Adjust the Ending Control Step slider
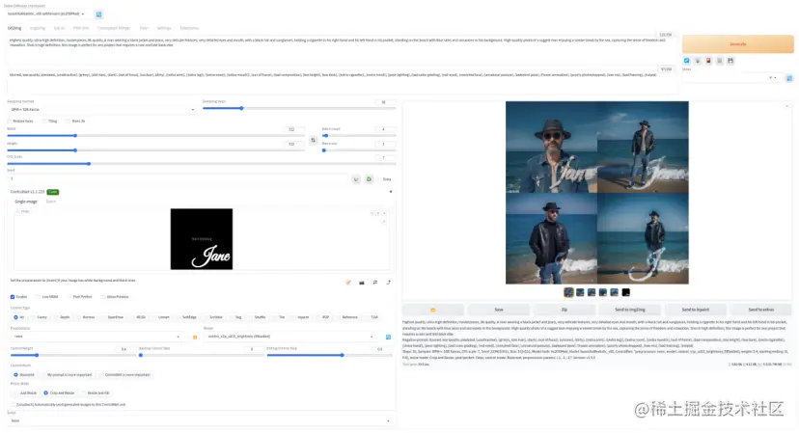Screen dimensions: 799x433 (329, 355)
